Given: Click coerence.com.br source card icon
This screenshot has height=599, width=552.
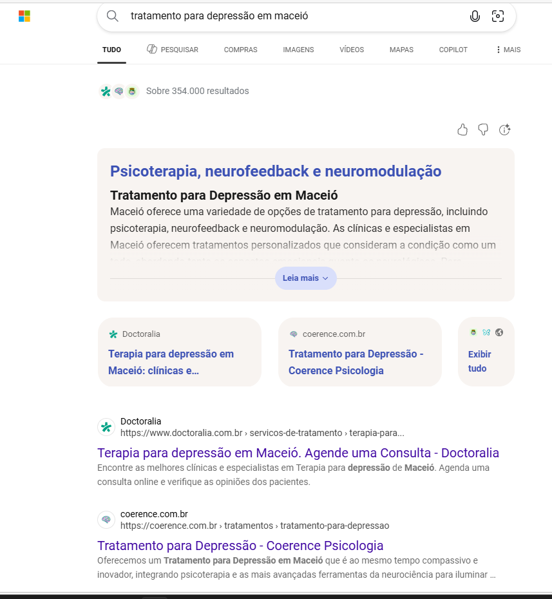Looking at the screenshot, I should tap(293, 334).
